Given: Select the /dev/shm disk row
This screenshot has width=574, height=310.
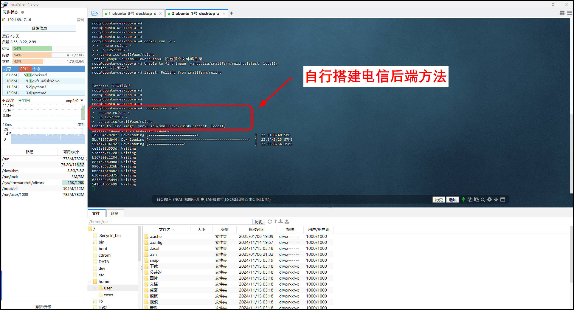Looking at the screenshot, I should tap(43, 171).
